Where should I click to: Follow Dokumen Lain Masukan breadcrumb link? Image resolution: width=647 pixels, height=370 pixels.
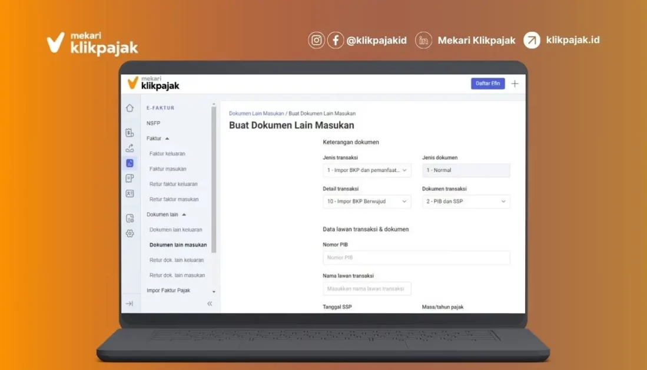[x=256, y=113]
